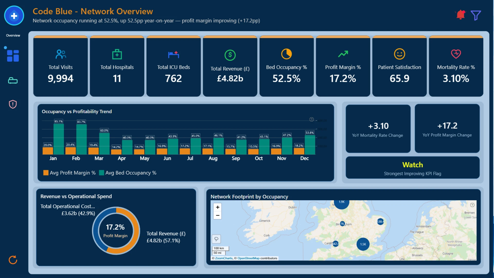Viewport: 494px width, 278px height.
Task: Click the orange refresh icon
Action: 13,260
